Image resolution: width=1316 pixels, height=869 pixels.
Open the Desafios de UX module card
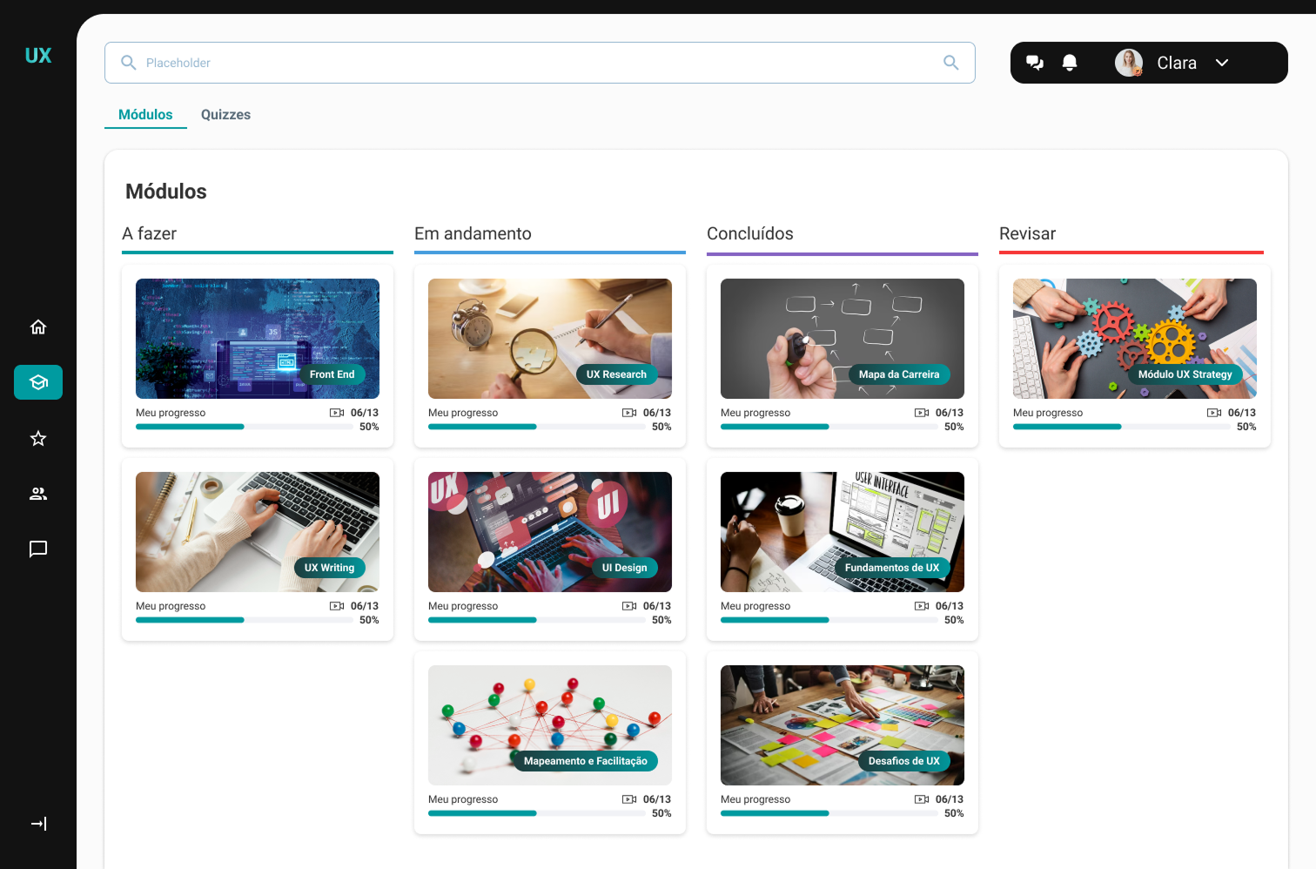coord(842,724)
